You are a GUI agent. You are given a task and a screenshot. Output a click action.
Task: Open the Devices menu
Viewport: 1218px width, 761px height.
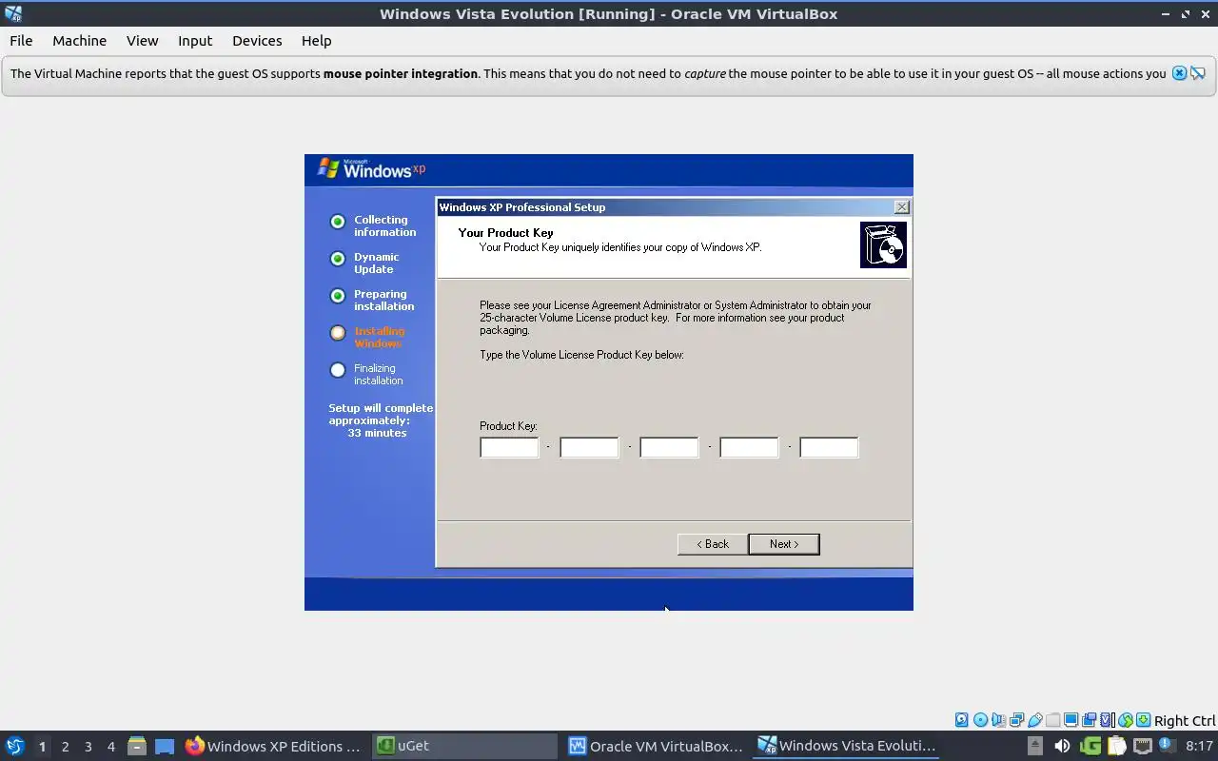click(x=257, y=40)
